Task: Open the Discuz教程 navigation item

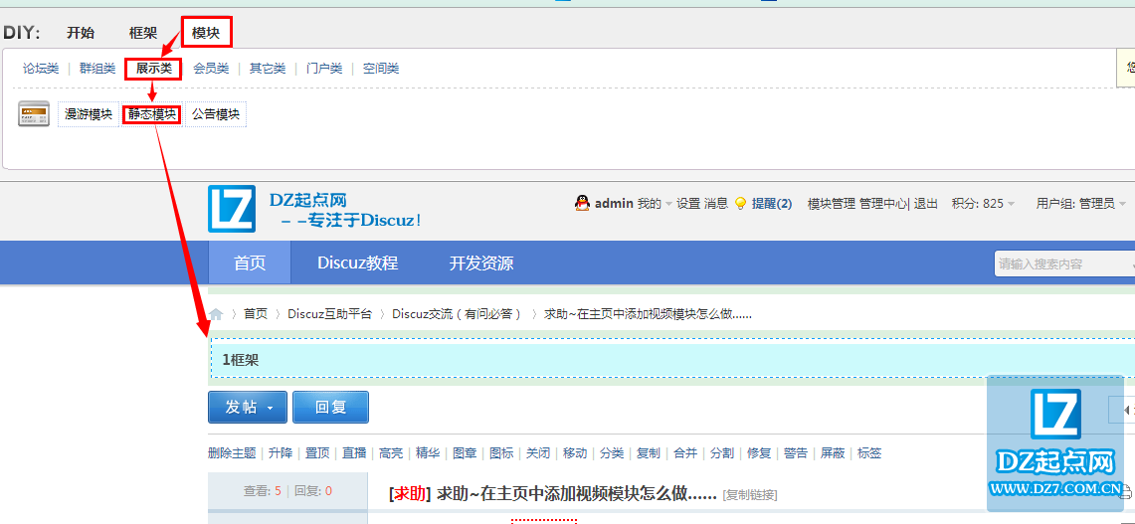Action: pos(357,263)
